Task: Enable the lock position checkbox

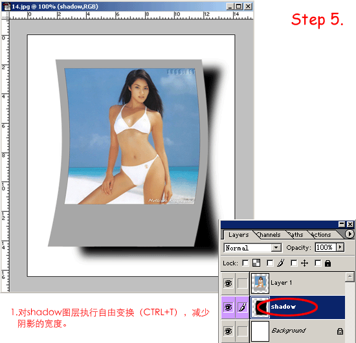Action: 294,263
